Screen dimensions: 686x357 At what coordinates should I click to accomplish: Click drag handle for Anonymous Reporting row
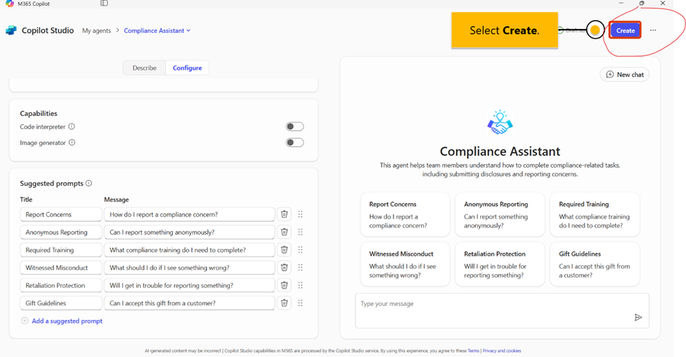click(301, 232)
